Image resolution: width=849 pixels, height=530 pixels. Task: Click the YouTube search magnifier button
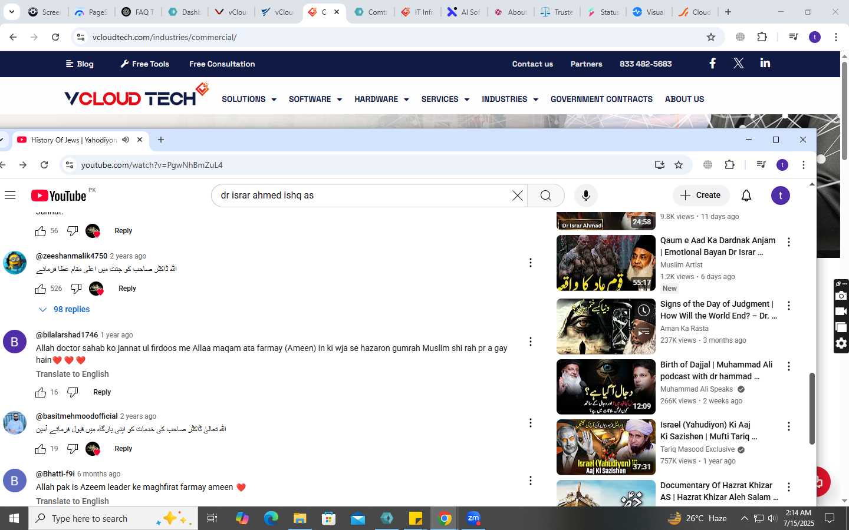coord(546,196)
